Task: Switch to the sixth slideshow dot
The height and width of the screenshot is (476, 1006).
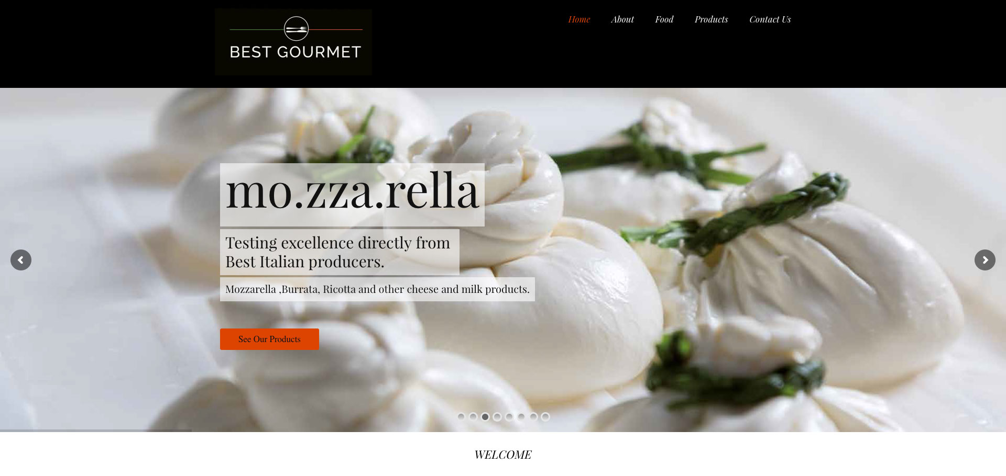Action: click(x=521, y=417)
